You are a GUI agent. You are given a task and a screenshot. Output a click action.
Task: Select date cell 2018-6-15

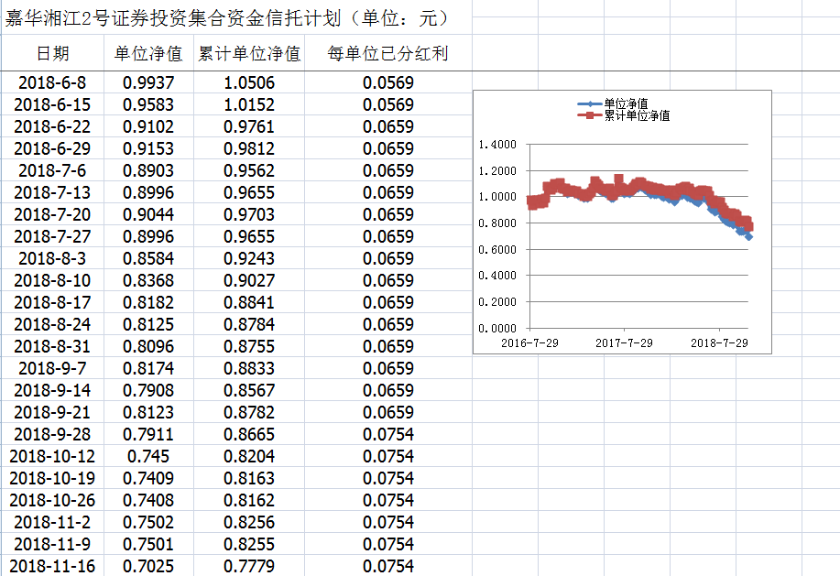(52, 104)
